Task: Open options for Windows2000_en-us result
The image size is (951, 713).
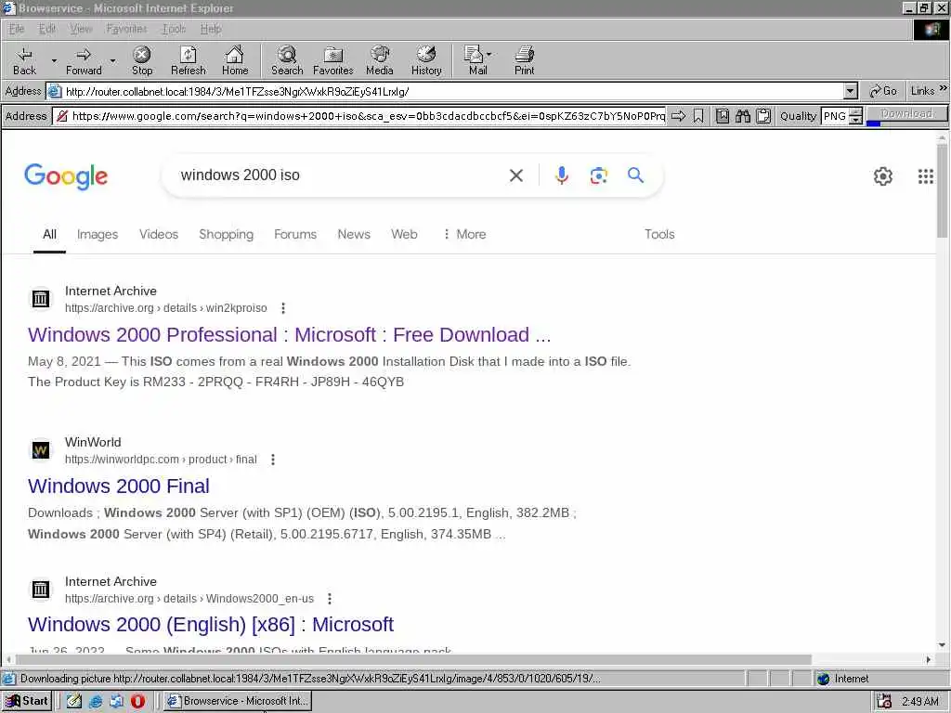Action: click(330, 599)
